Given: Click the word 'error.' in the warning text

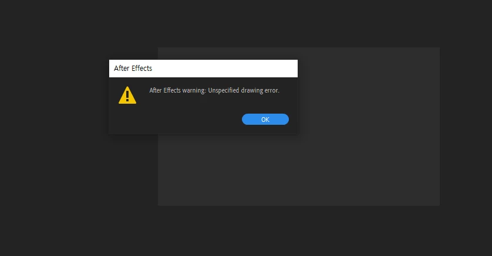Looking at the screenshot, I should (x=272, y=90).
